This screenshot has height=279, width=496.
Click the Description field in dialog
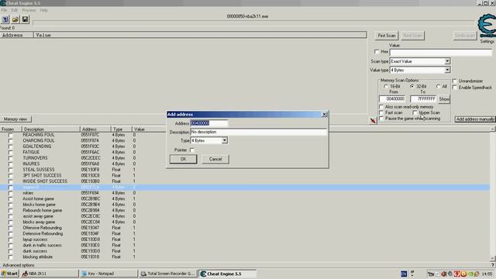point(258,132)
